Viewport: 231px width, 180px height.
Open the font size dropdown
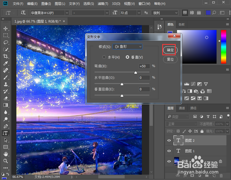(x=139, y=13)
